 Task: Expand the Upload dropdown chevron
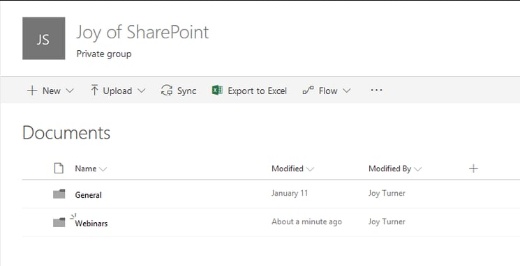[142, 91]
